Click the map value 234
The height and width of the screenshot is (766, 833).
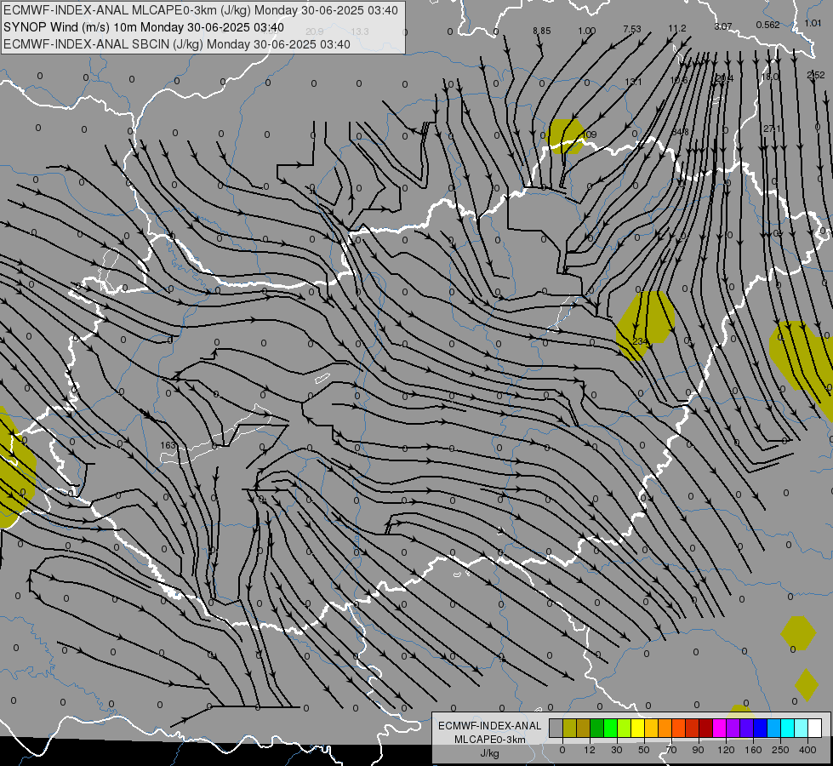tap(641, 340)
